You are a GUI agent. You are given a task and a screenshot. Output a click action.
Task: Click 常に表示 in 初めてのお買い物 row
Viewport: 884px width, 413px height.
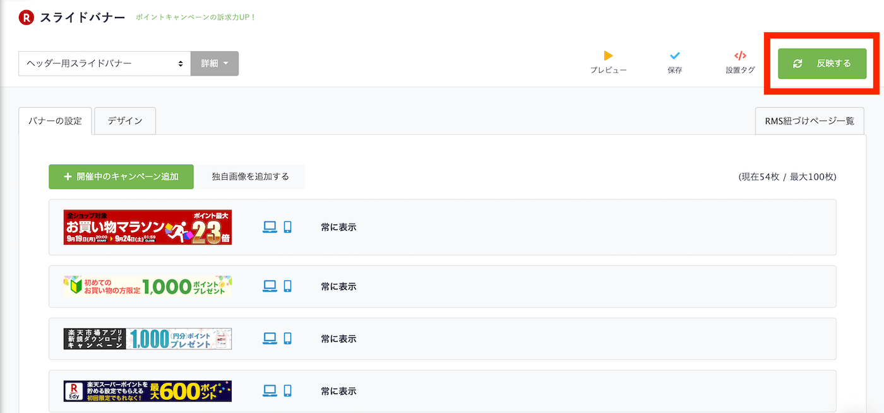coord(338,286)
